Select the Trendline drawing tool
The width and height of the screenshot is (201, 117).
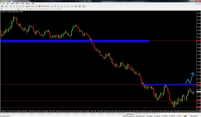(15, 9)
